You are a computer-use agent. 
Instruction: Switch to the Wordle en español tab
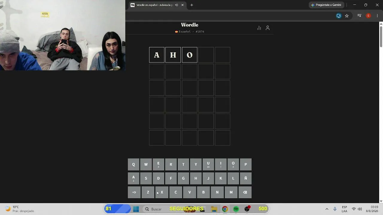coord(157,5)
